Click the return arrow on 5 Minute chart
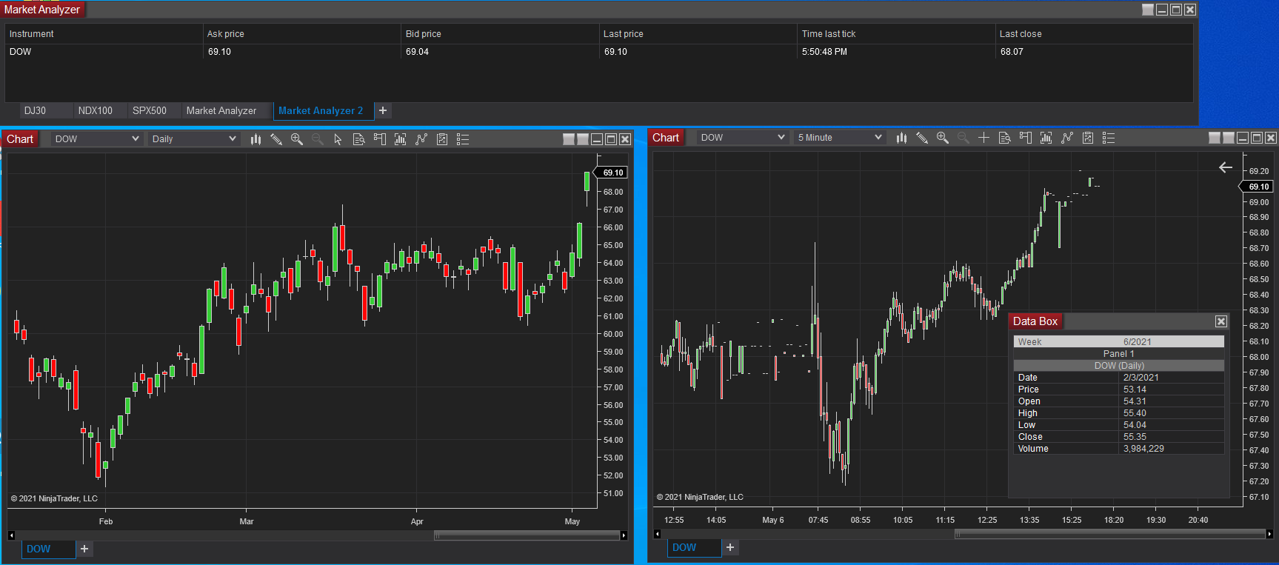This screenshot has width=1279, height=565. tap(1226, 167)
